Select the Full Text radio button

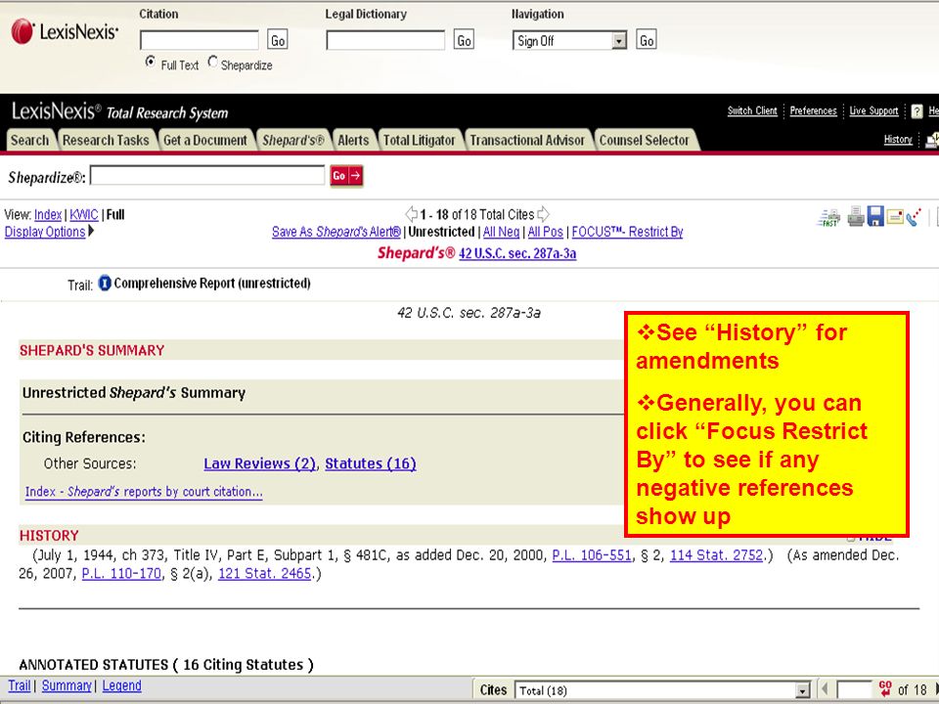click(x=151, y=62)
